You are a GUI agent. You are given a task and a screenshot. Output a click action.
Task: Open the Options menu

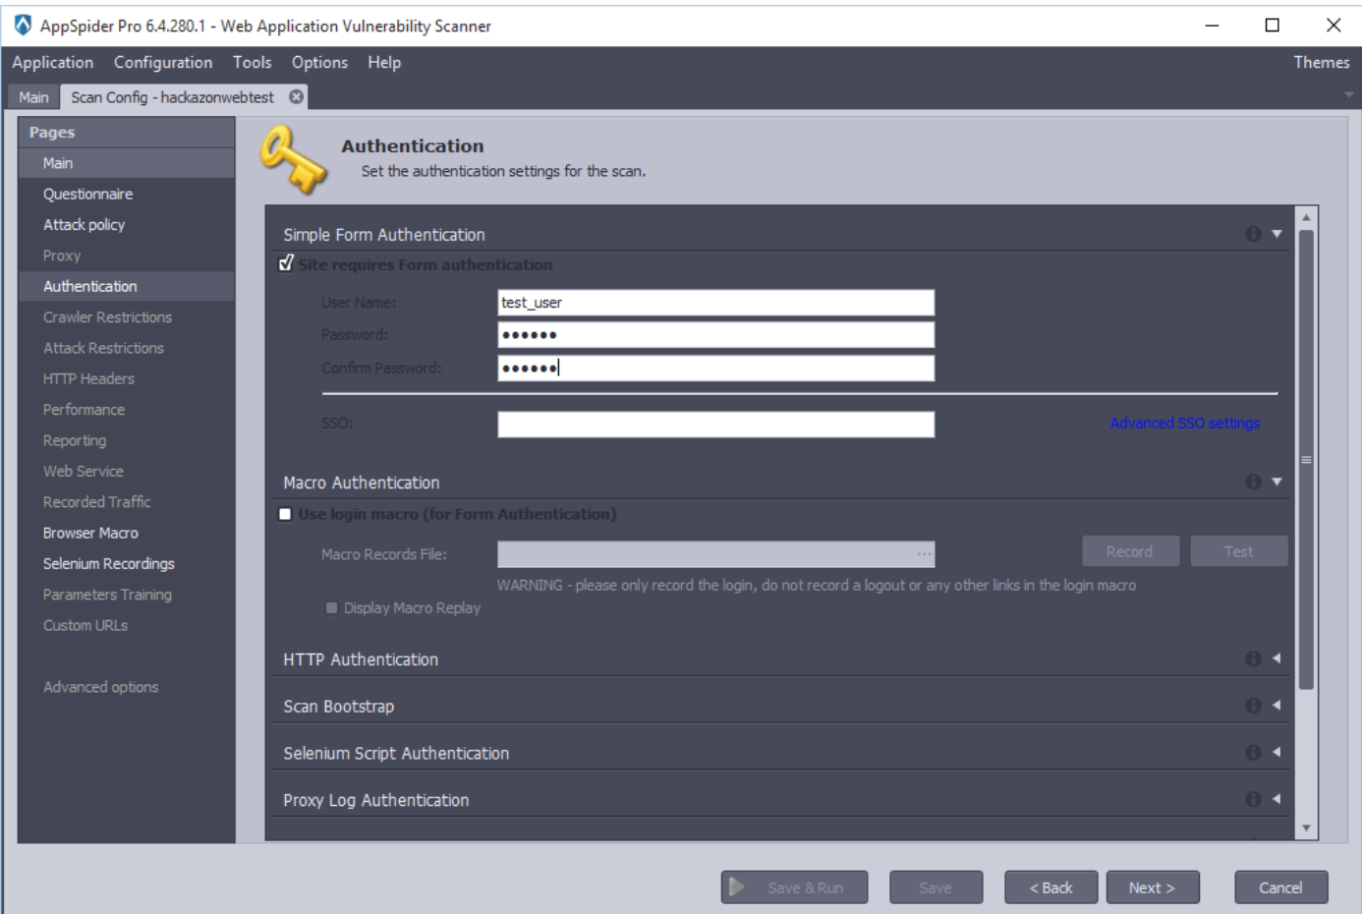[319, 62]
